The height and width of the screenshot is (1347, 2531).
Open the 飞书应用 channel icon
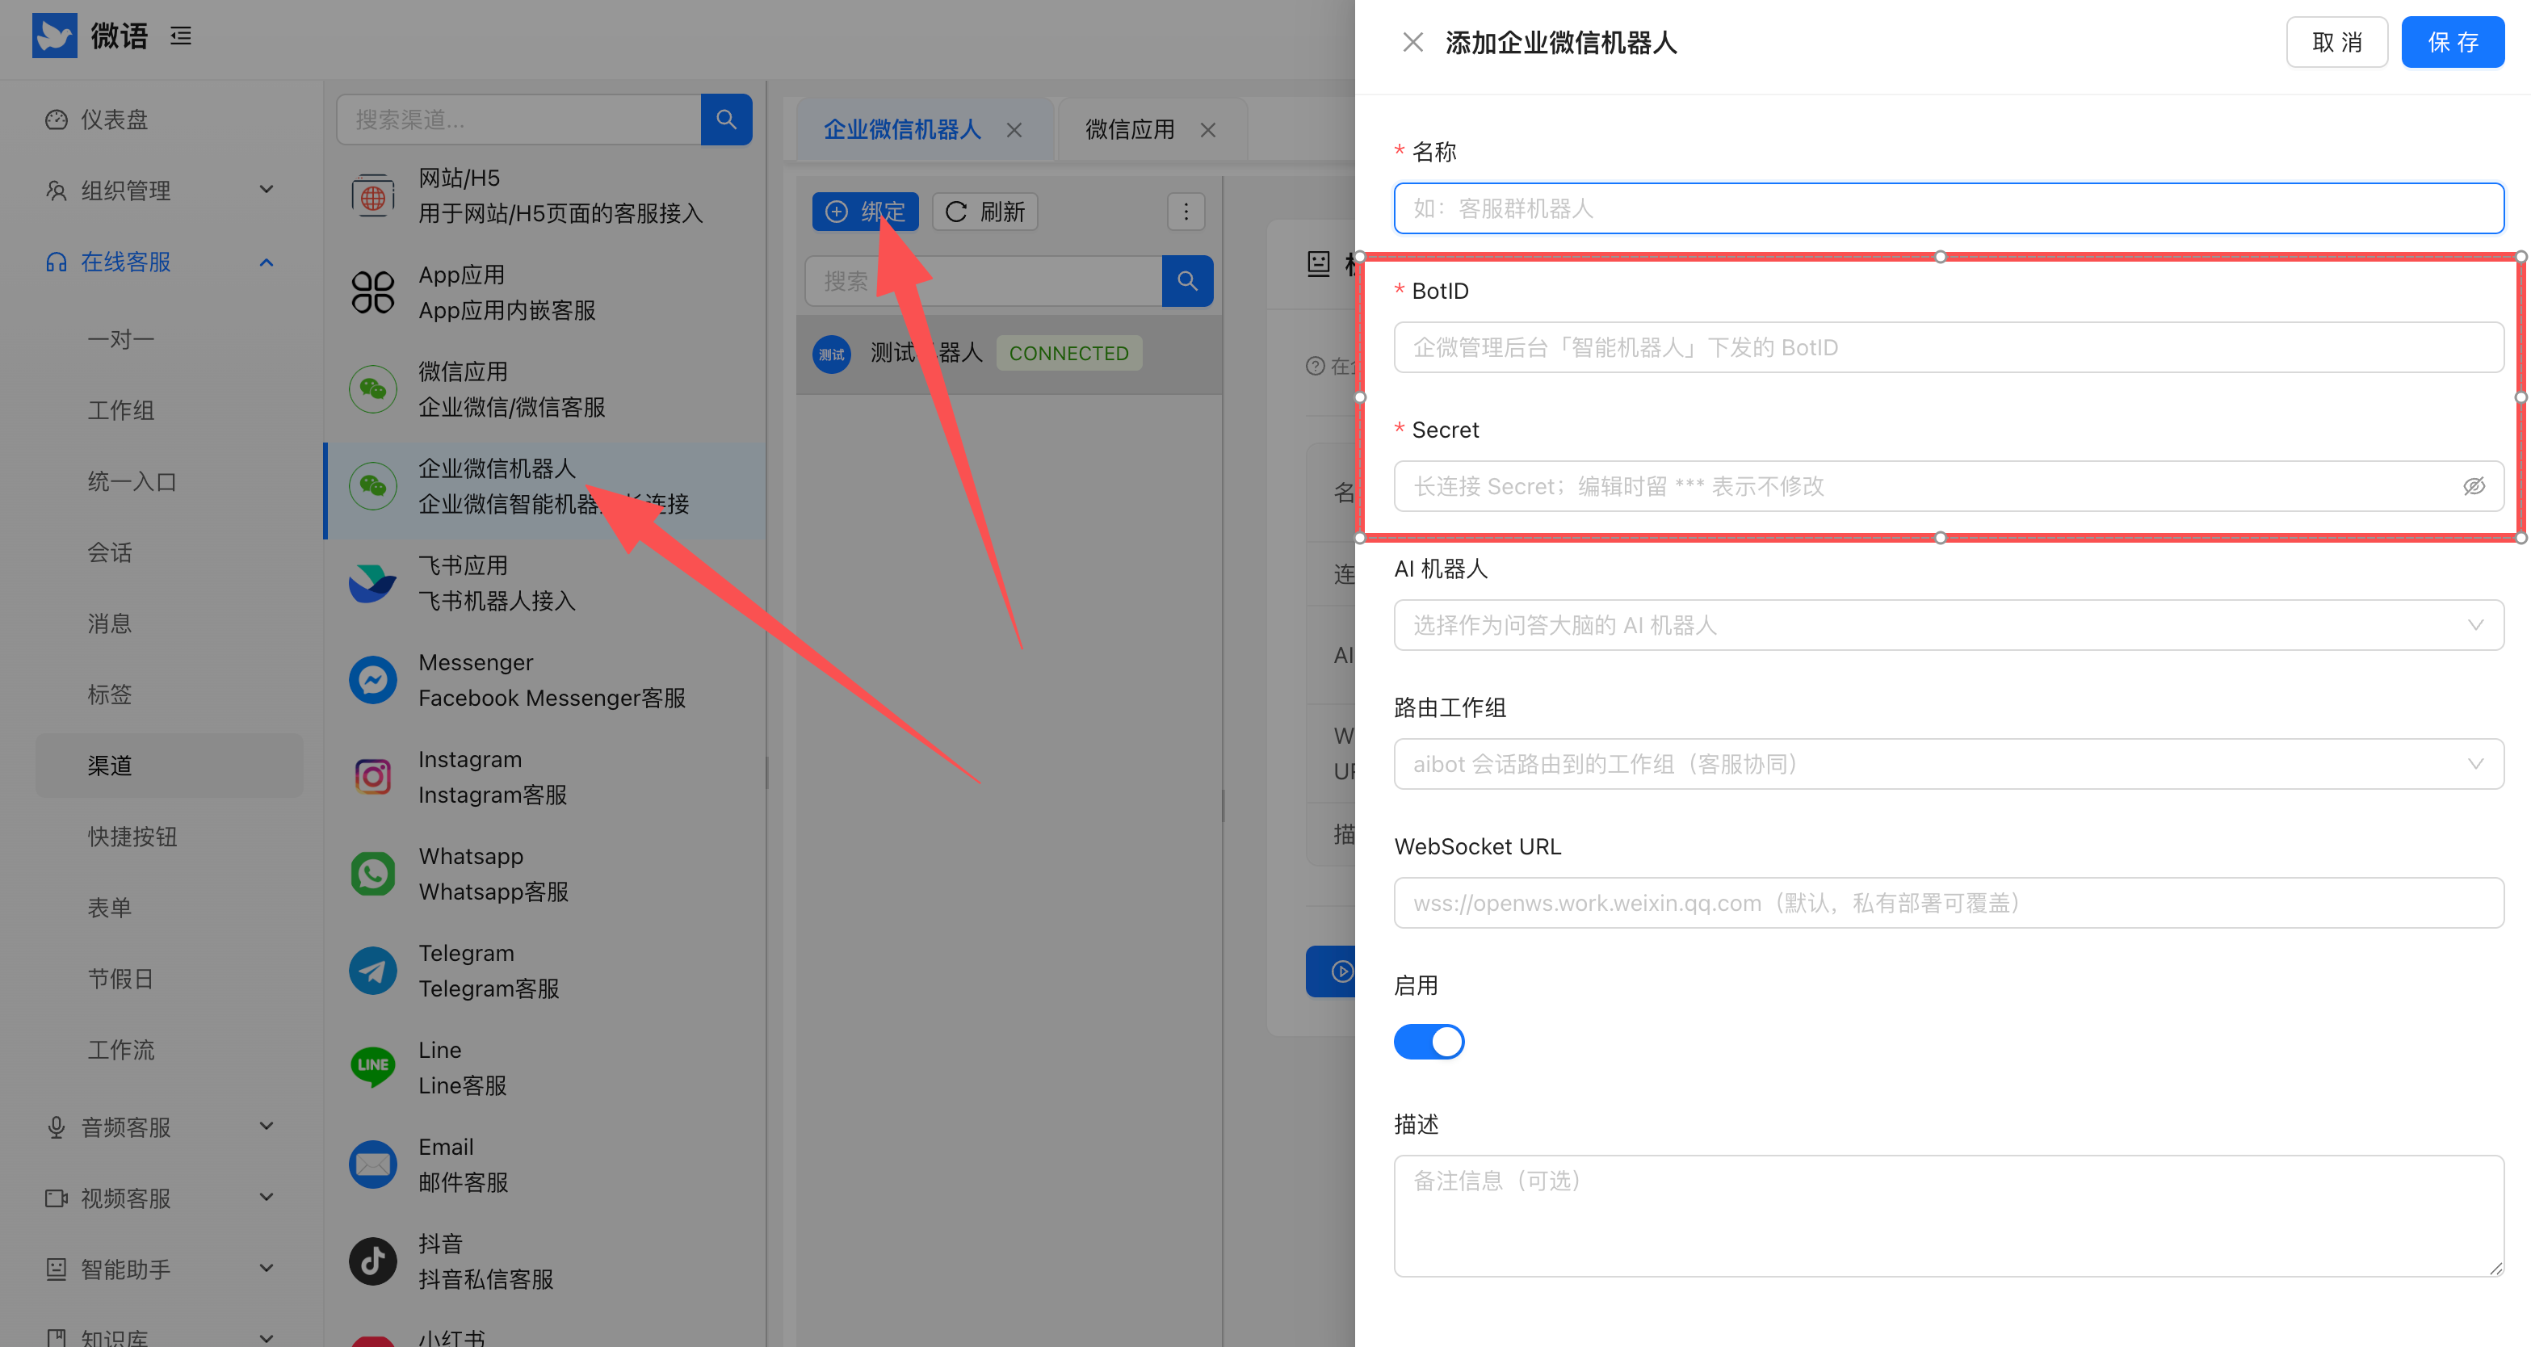(373, 584)
